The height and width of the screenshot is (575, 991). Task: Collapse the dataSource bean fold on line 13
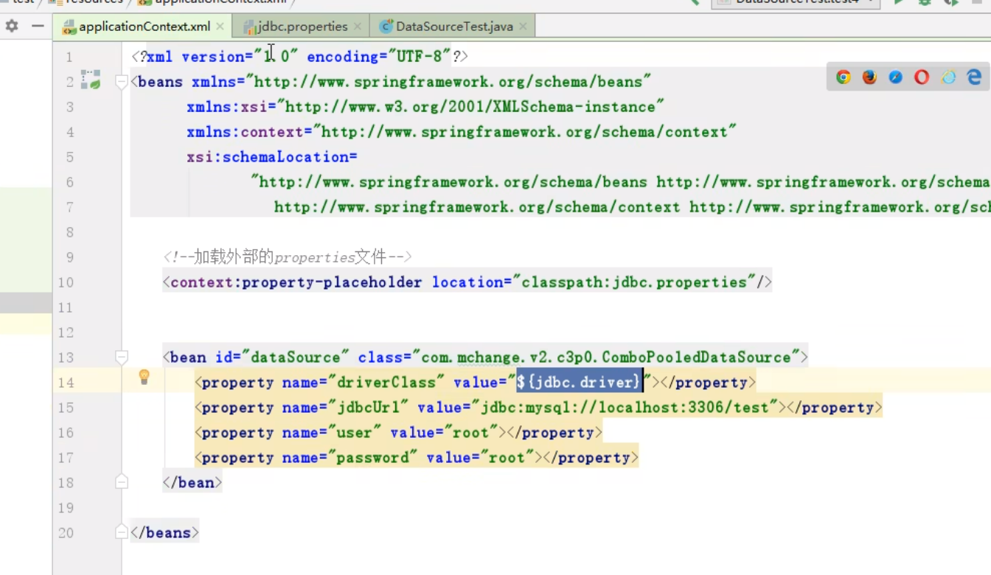click(x=122, y=358)
